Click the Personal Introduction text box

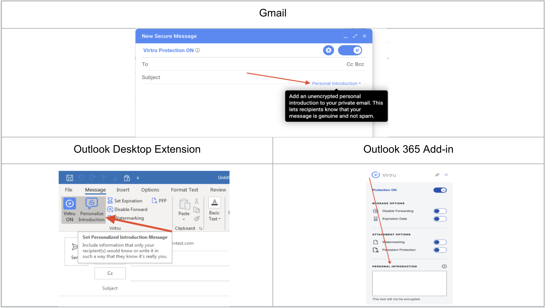click(409, 283)
